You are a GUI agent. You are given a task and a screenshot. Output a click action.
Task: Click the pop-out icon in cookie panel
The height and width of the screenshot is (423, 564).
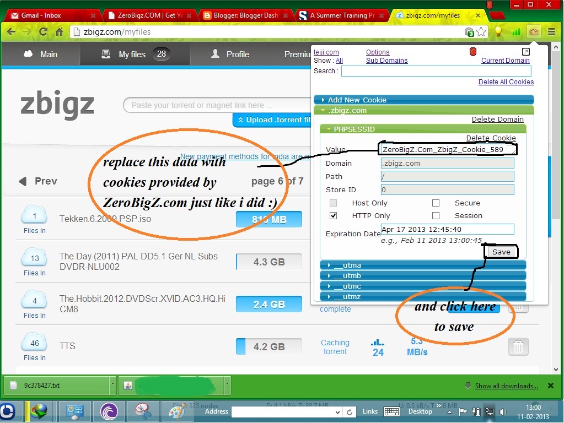tap(525, 51)
